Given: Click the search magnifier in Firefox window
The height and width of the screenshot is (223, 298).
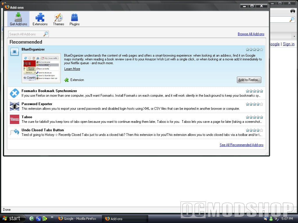Looking at the screenshot, I should 292,19.
